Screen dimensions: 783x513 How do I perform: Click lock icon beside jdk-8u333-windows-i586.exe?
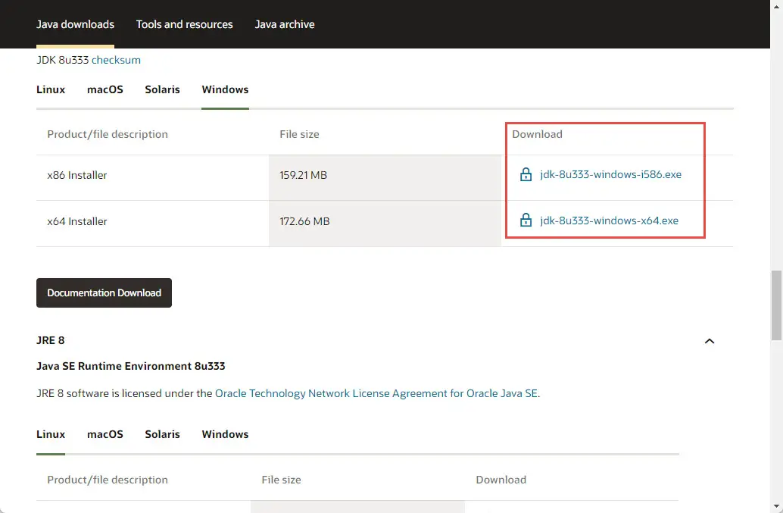[526, 175]
